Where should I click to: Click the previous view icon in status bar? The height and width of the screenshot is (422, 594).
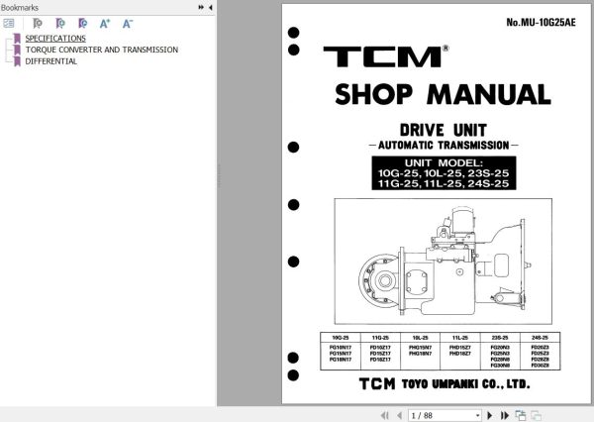pyautogui.click(x=521, y=415)
